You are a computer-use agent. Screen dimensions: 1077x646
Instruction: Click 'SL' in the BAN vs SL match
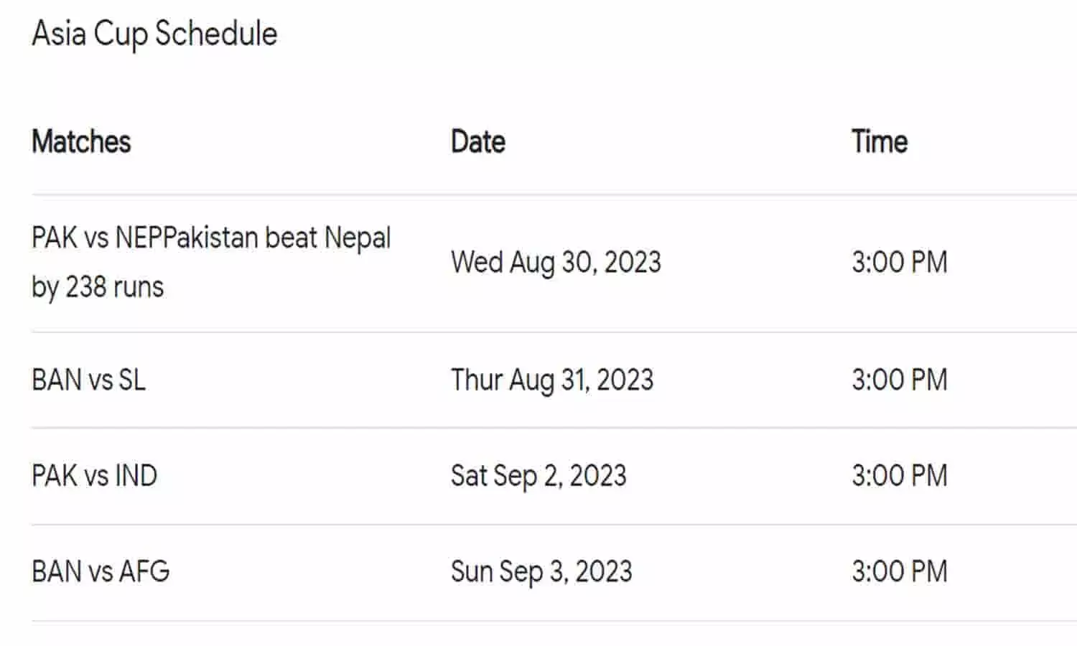click(132, 380)
